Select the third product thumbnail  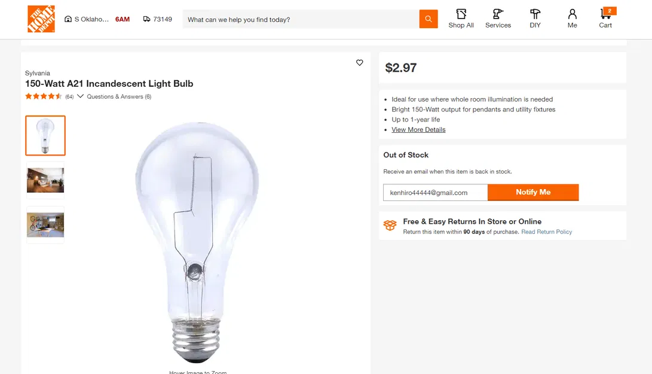tap(45, 225)
